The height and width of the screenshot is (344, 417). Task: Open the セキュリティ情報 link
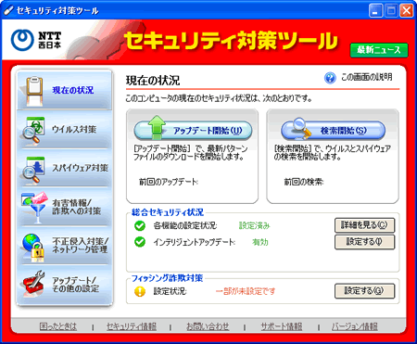[132, 326]
